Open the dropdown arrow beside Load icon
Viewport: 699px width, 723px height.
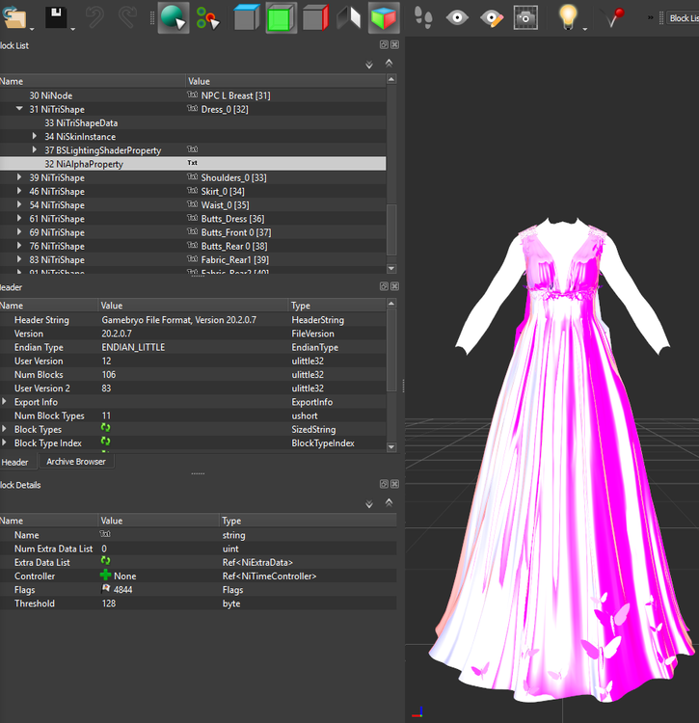(x=32, y=29)
